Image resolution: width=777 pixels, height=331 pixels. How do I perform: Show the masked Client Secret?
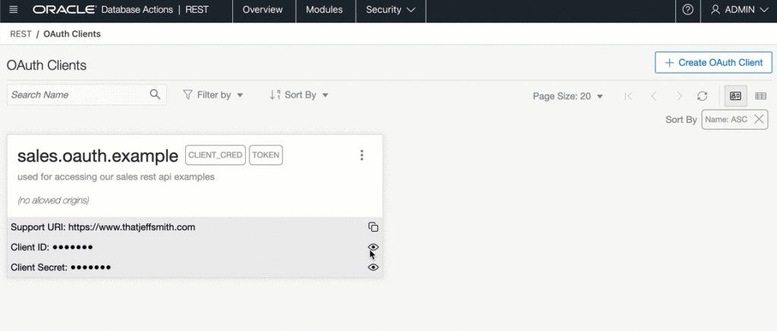[x=373, y=267]
